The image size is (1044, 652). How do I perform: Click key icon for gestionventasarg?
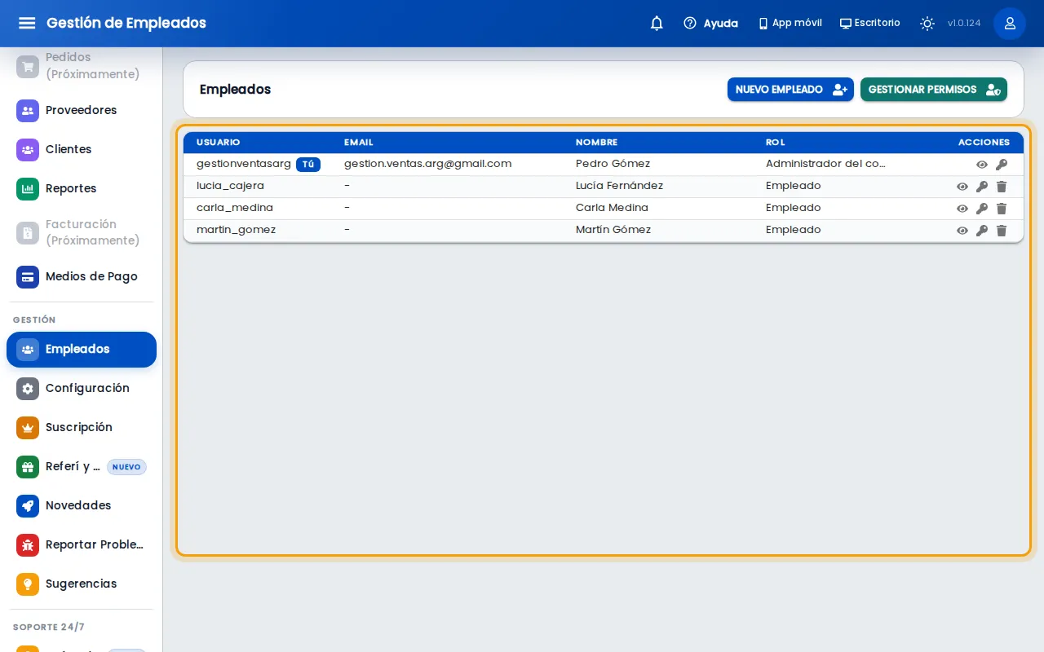coord(1002,164)
